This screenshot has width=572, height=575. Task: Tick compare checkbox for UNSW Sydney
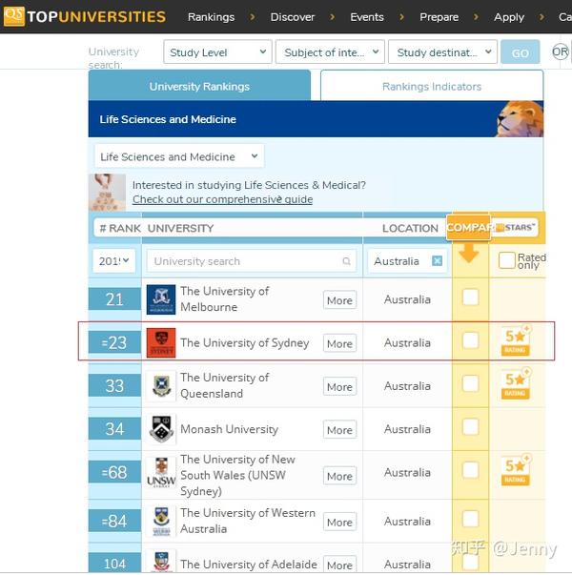pyautogui.click(x=470, y=470)
